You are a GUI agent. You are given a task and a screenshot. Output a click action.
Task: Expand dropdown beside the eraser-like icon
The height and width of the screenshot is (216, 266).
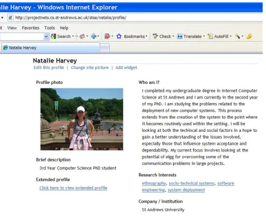[87, 36]
